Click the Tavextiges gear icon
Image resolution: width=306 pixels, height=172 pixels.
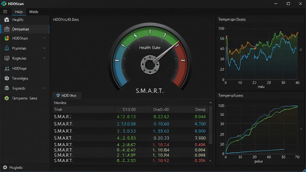tap(7, 78)
